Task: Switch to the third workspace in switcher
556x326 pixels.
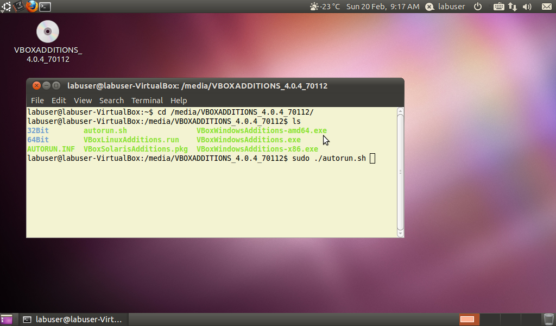Action: click(x=510, y=319)
